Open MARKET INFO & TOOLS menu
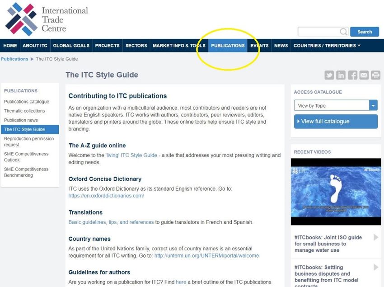The height and width of the screenshot is (287, 384). [x=179, y=46]
